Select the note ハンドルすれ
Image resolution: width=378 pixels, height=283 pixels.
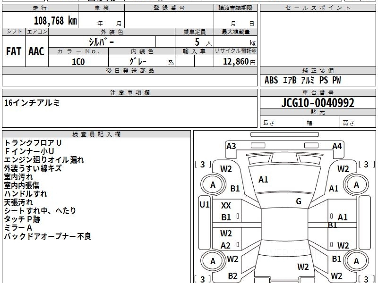[26, 194]
